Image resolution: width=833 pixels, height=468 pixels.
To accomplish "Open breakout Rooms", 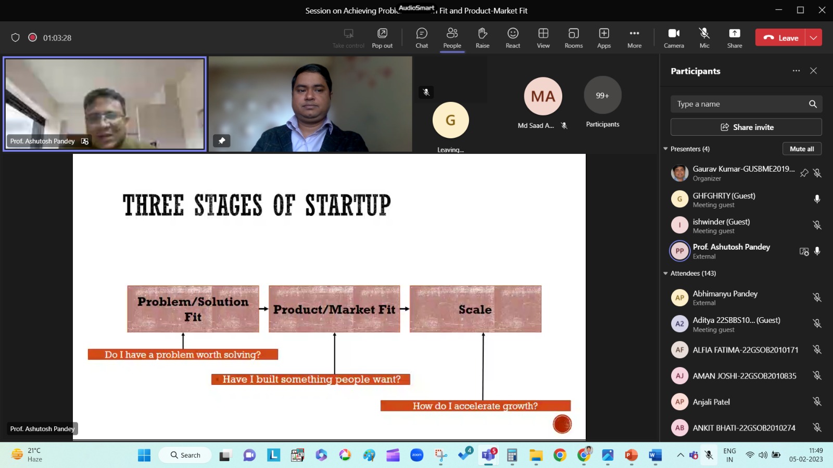I will click(x=573, y=38).
